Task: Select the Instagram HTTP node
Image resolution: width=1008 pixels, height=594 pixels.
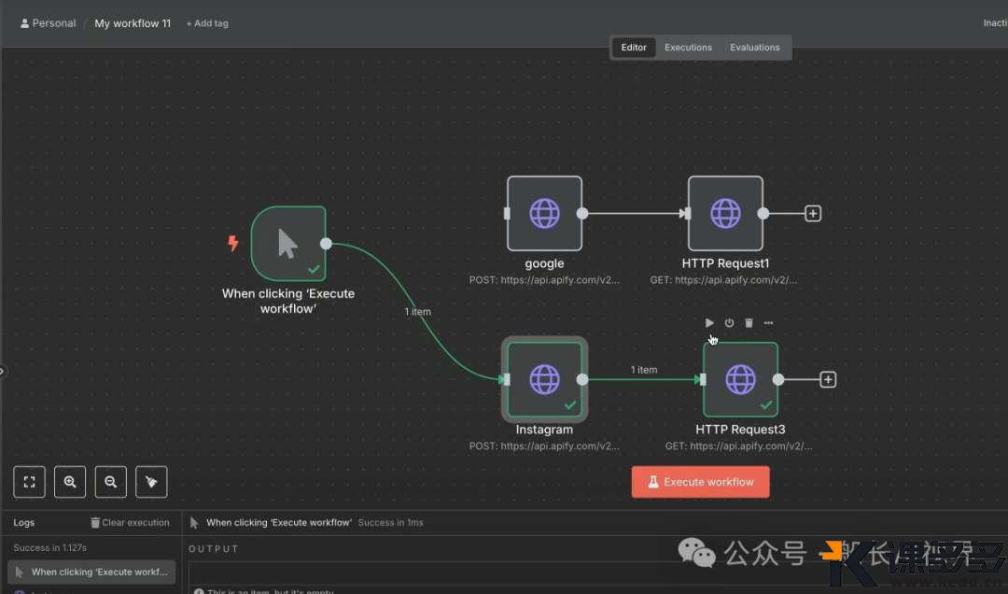Action: coord(544,379)
